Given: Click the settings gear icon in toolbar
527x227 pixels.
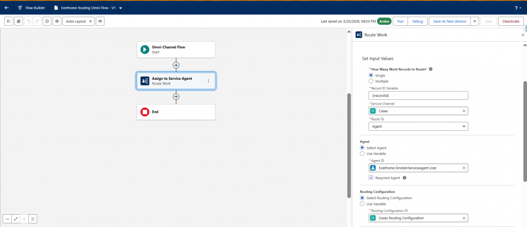Looking at the screenshot, I should coord(57,21).
